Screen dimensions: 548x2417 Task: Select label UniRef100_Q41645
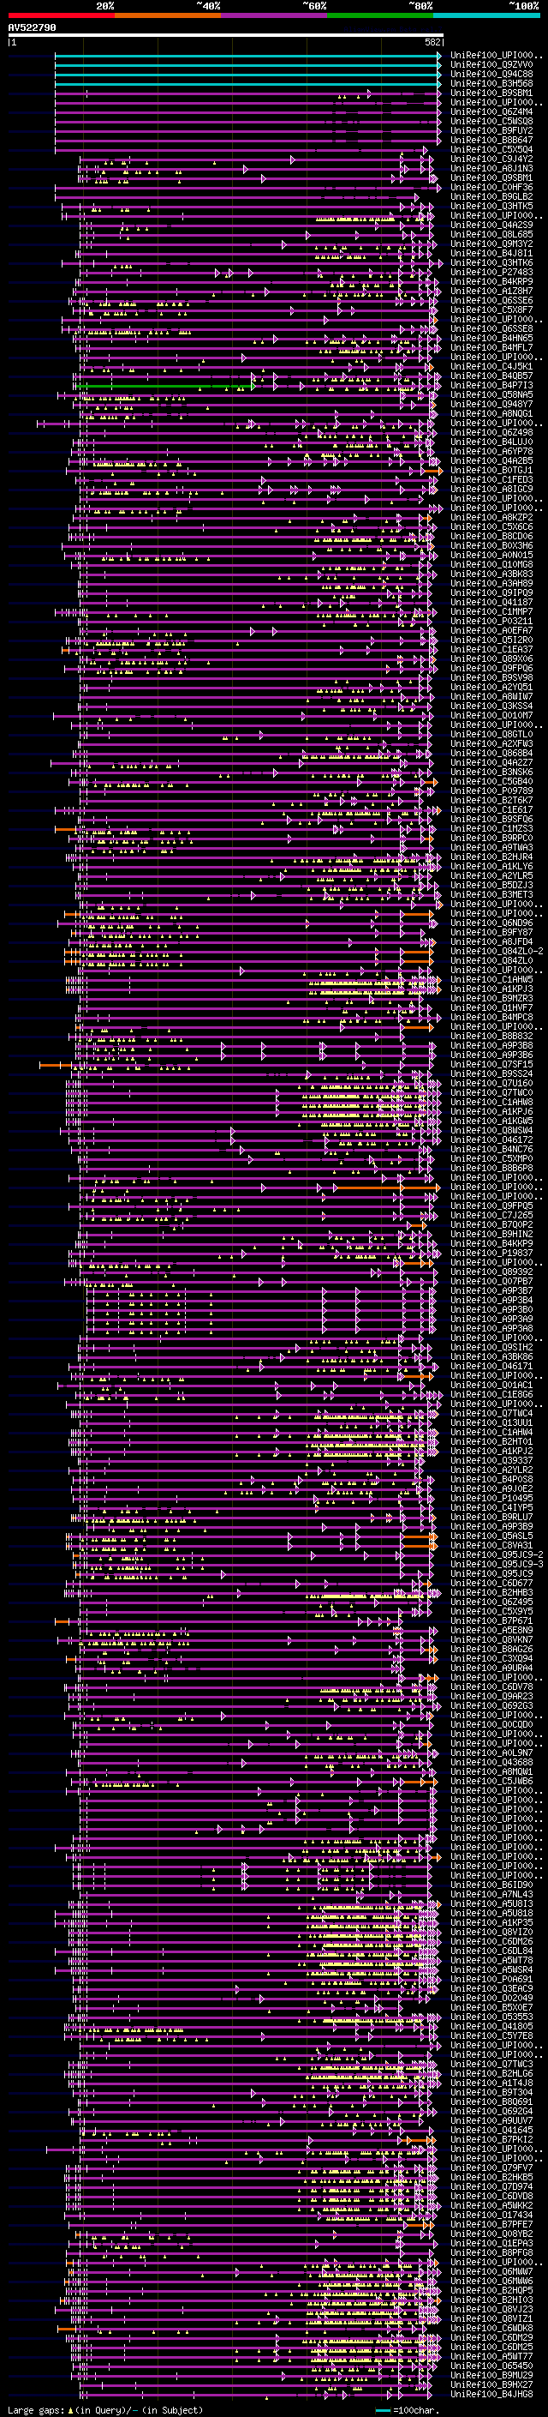click(x=491, y=2130)
